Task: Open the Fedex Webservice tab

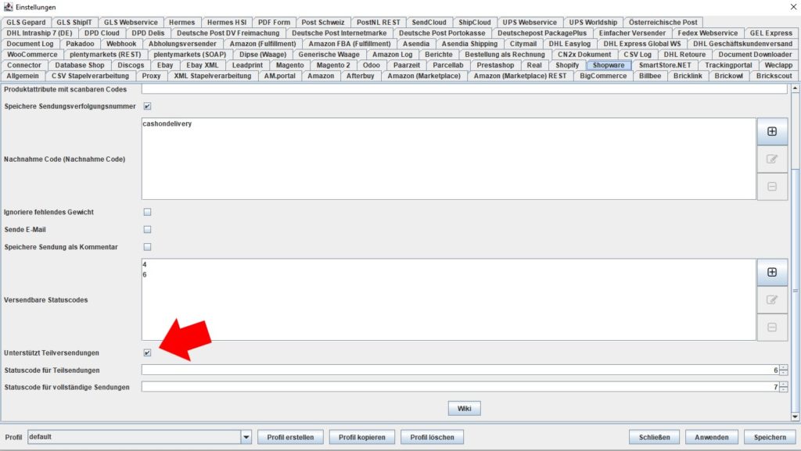Action: (707, 33)
